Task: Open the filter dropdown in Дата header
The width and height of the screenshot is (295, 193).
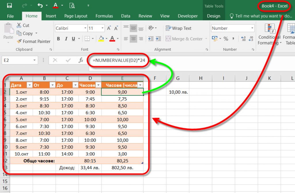Action: 29,85
